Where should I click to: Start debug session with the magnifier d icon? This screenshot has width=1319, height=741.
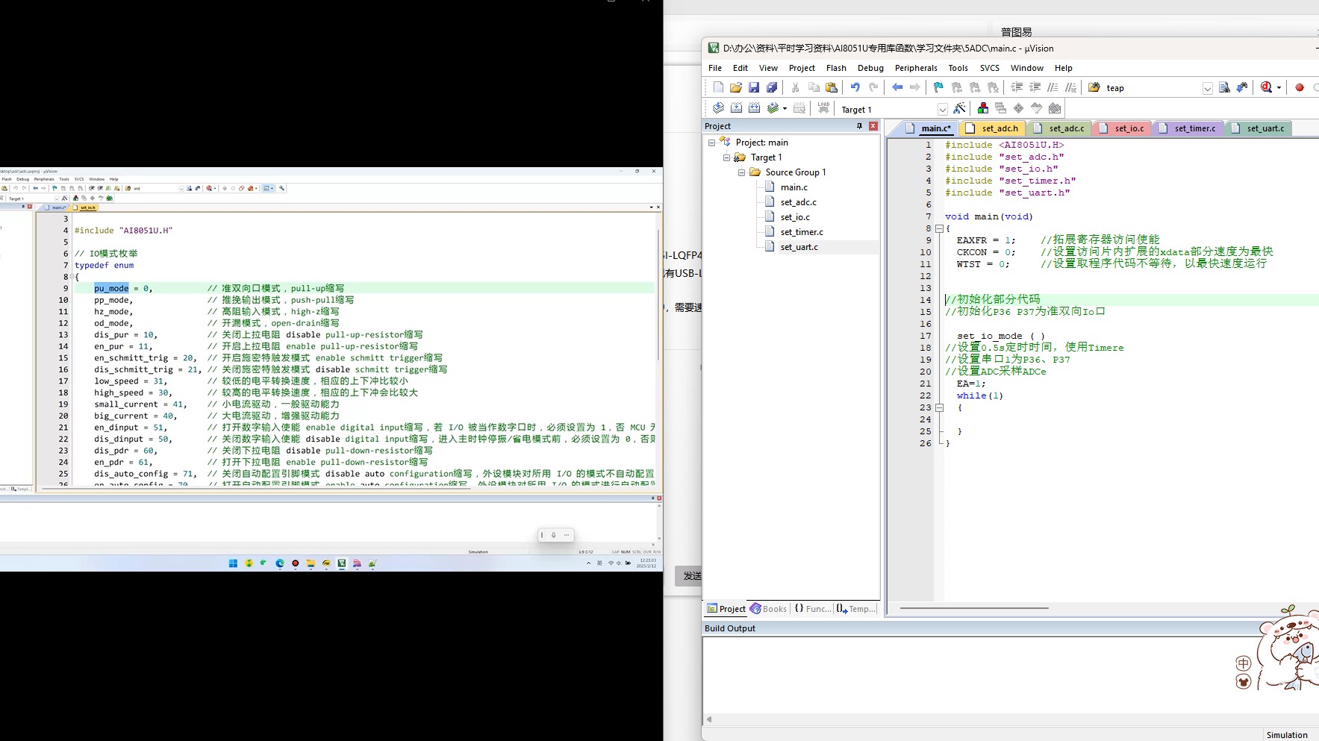1267,87
